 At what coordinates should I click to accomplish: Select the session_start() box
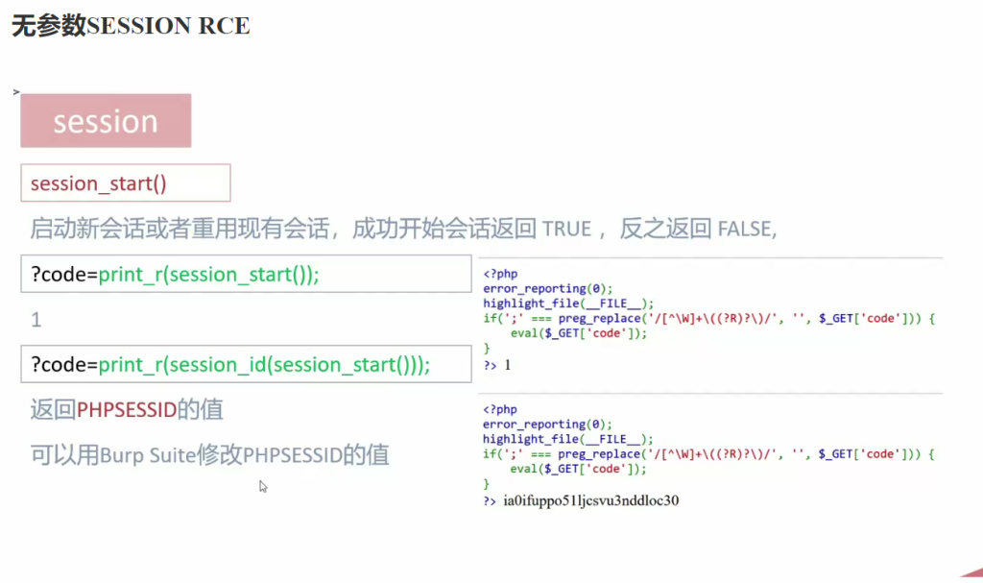(x=126, y=182)
